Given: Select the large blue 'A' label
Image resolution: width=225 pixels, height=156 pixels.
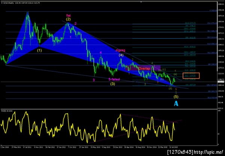Looking at the screenshot, I should 176,104.
